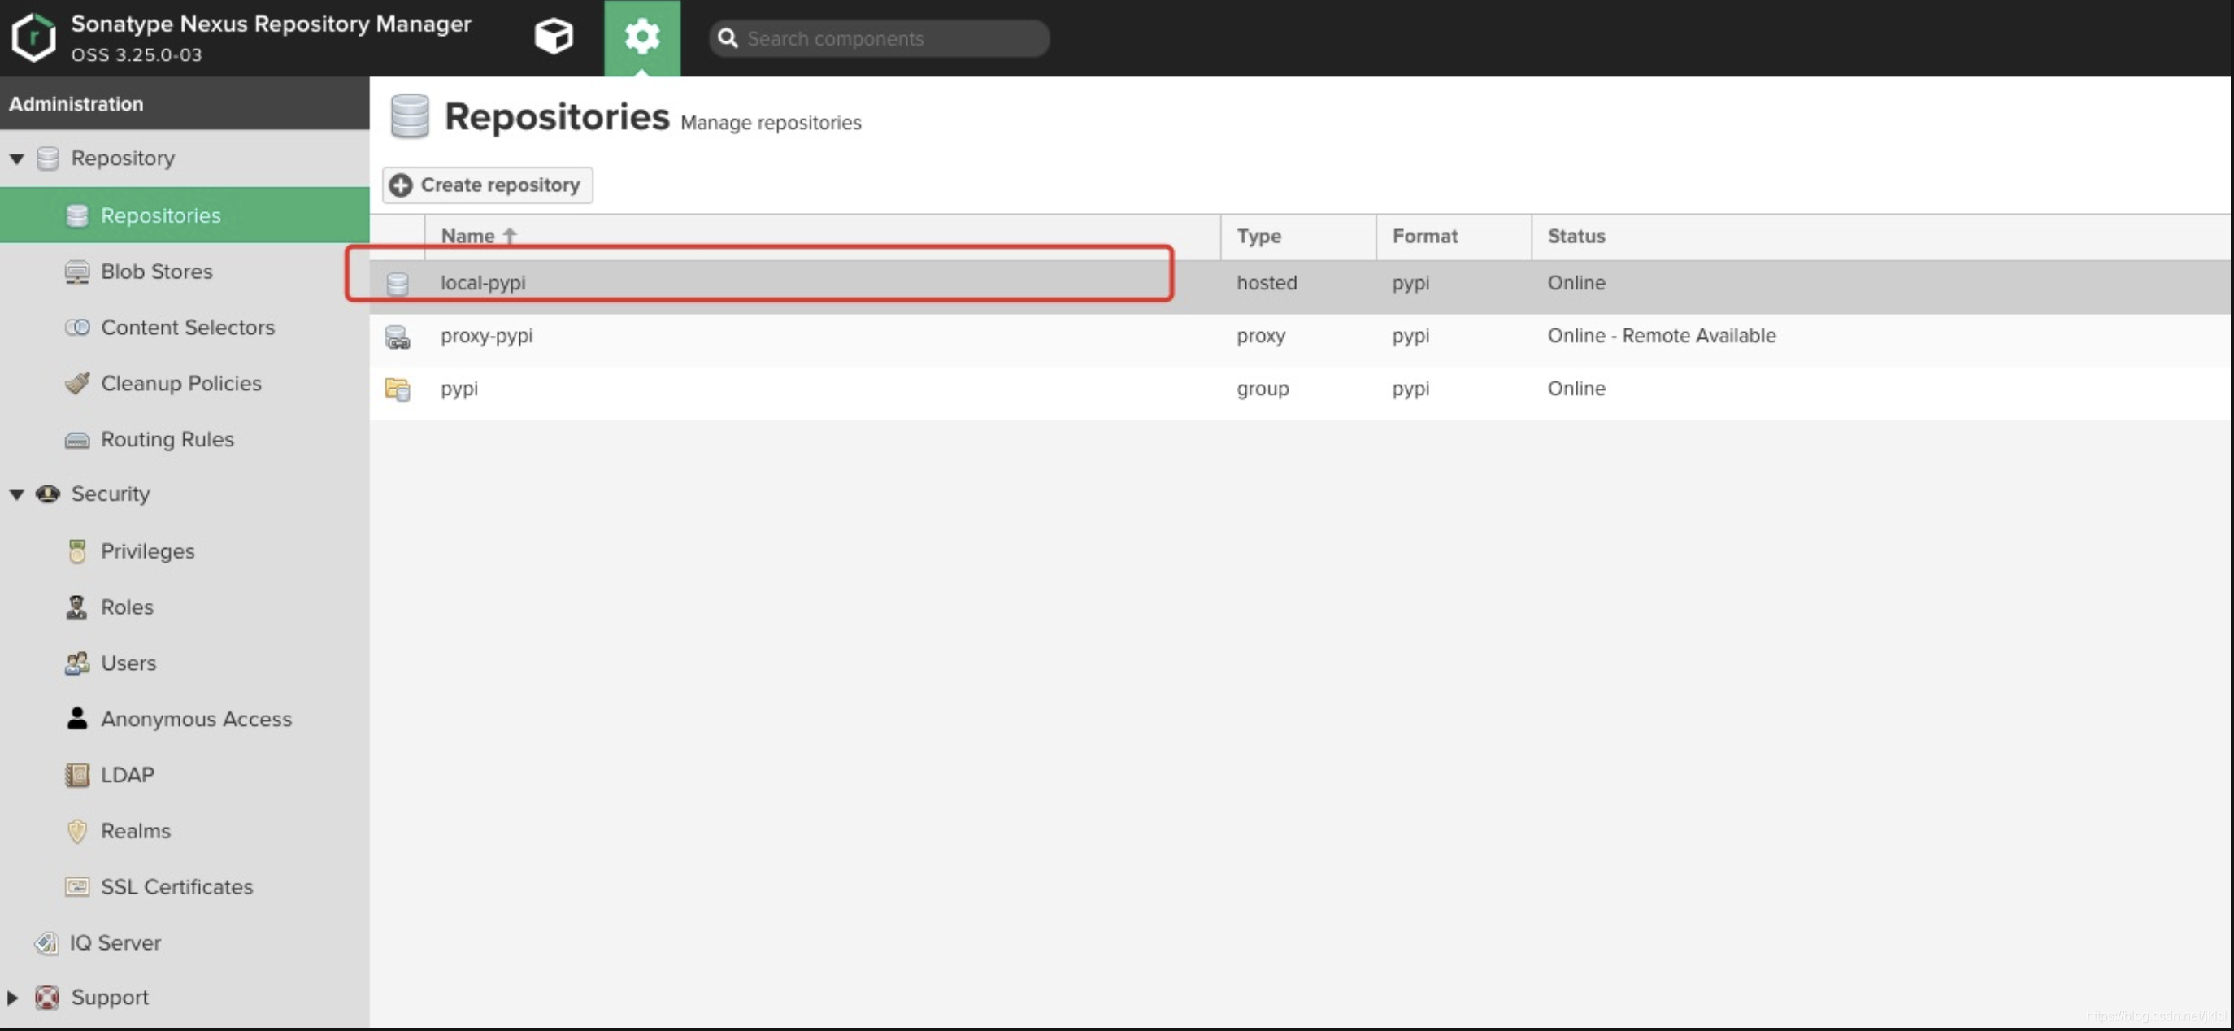The image size is (2234, 1031).
Task: Open the Administration gear icon
Action: pyautogui.click(x=641, y=37)
